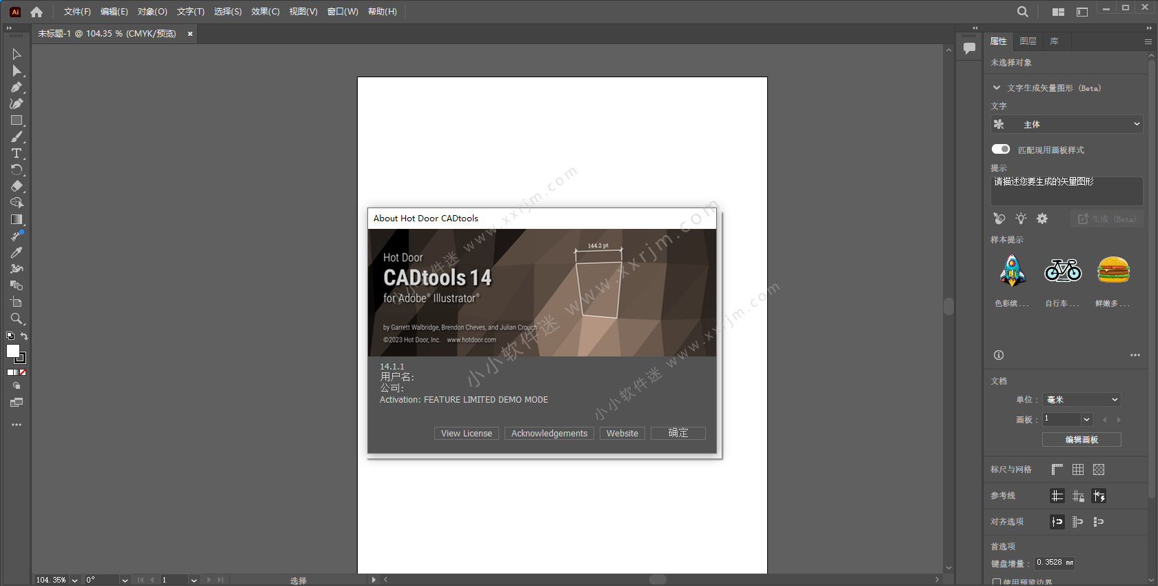Click the View License button
The image size is (1158, 586).
[467, 434]
